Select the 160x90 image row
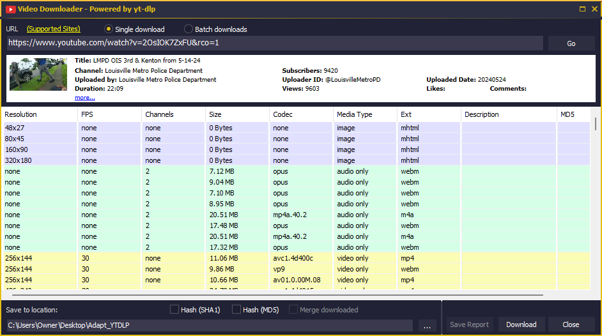Image resolution: width=602 pixels, height=336 pixels. (x=296, y=149)
